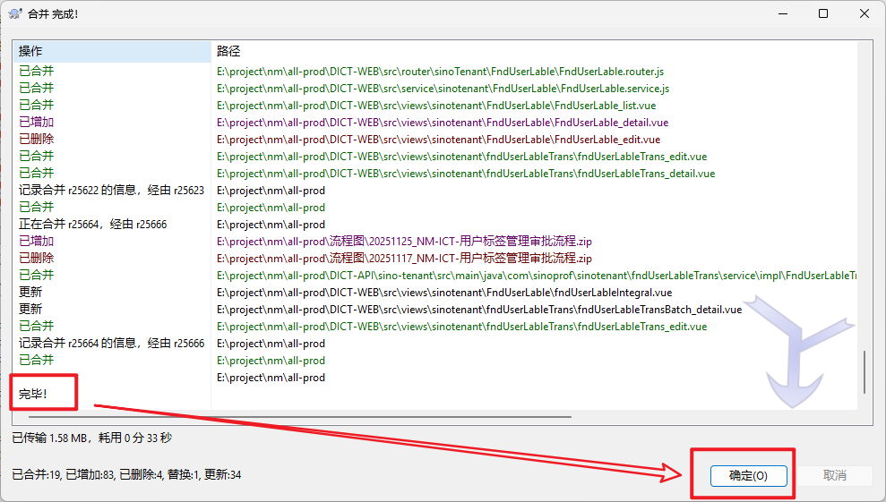Select the updated fndUserLableIntegral.vue row
This screenshot has width=886, height=502.
[444, 293]
